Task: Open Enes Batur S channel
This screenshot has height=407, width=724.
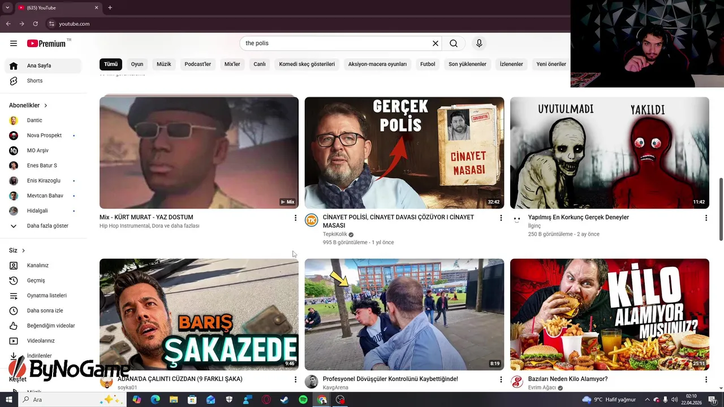Action: tap(44, 166)
